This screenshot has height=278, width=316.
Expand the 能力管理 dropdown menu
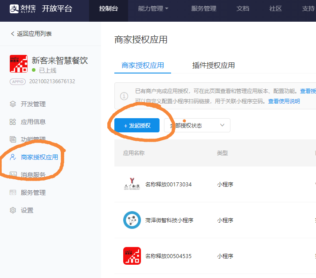(x=153, y=9)
